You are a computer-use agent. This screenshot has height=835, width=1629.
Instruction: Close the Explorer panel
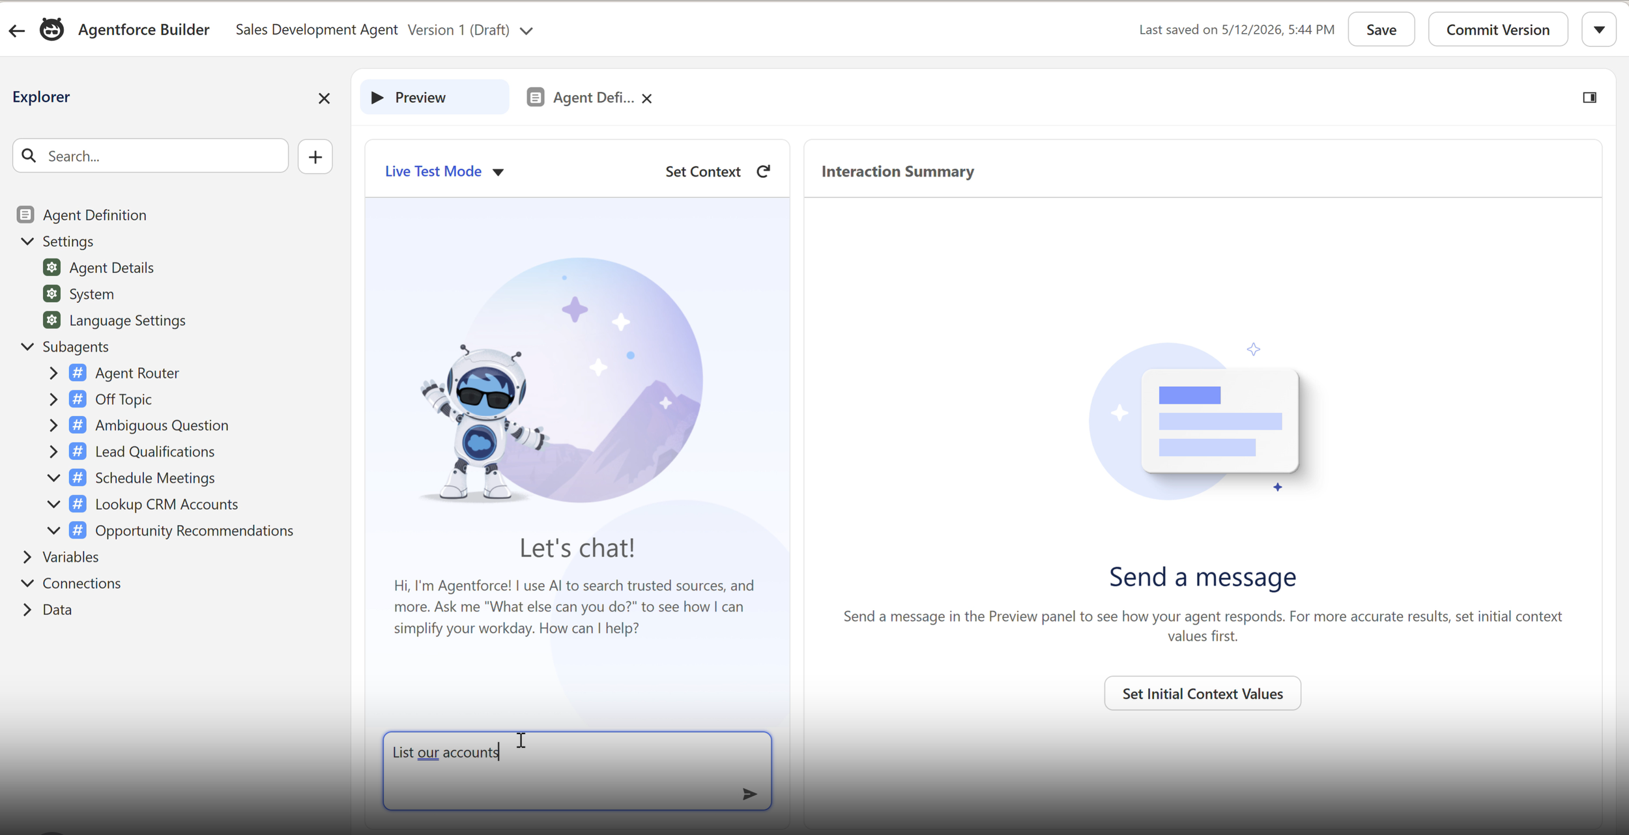pos(324,98)
